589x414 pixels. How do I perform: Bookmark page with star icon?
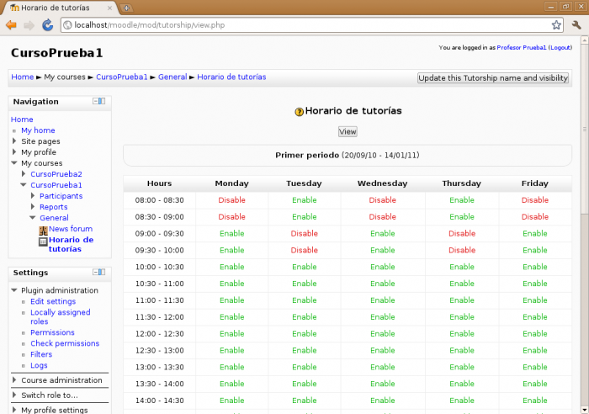coord(556,25)
